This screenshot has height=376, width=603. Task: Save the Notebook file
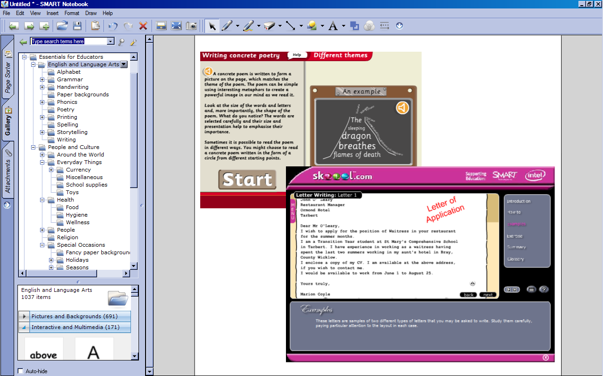tap(78, 26)
